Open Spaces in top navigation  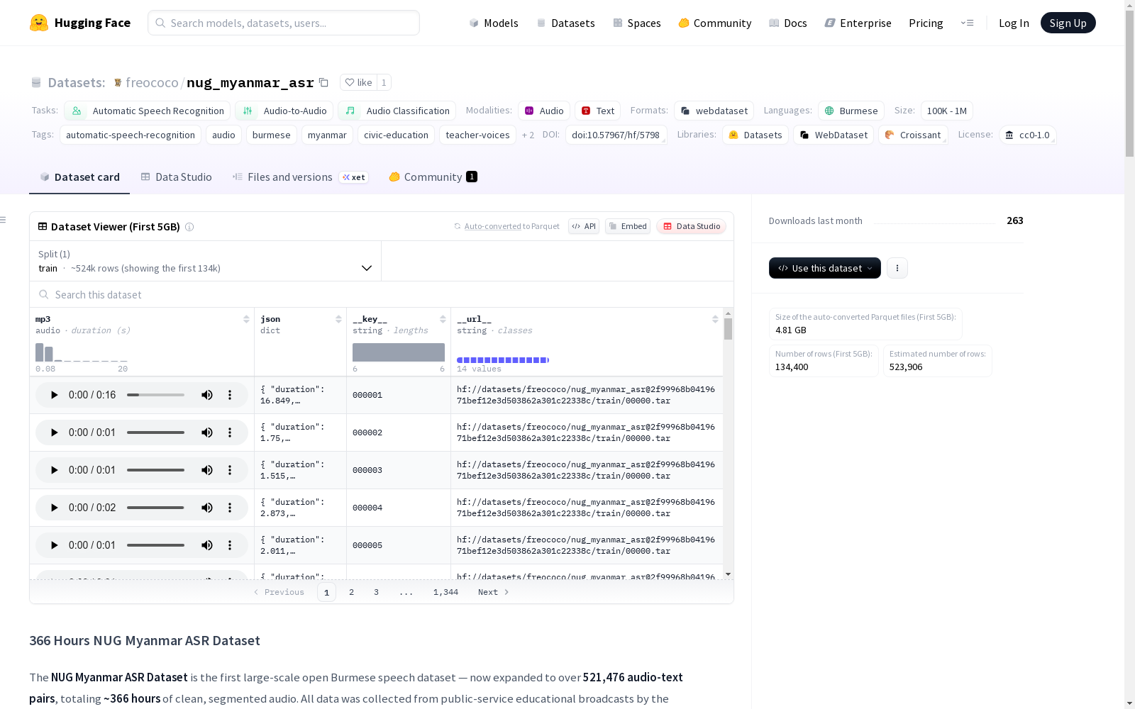pos(637,23)
